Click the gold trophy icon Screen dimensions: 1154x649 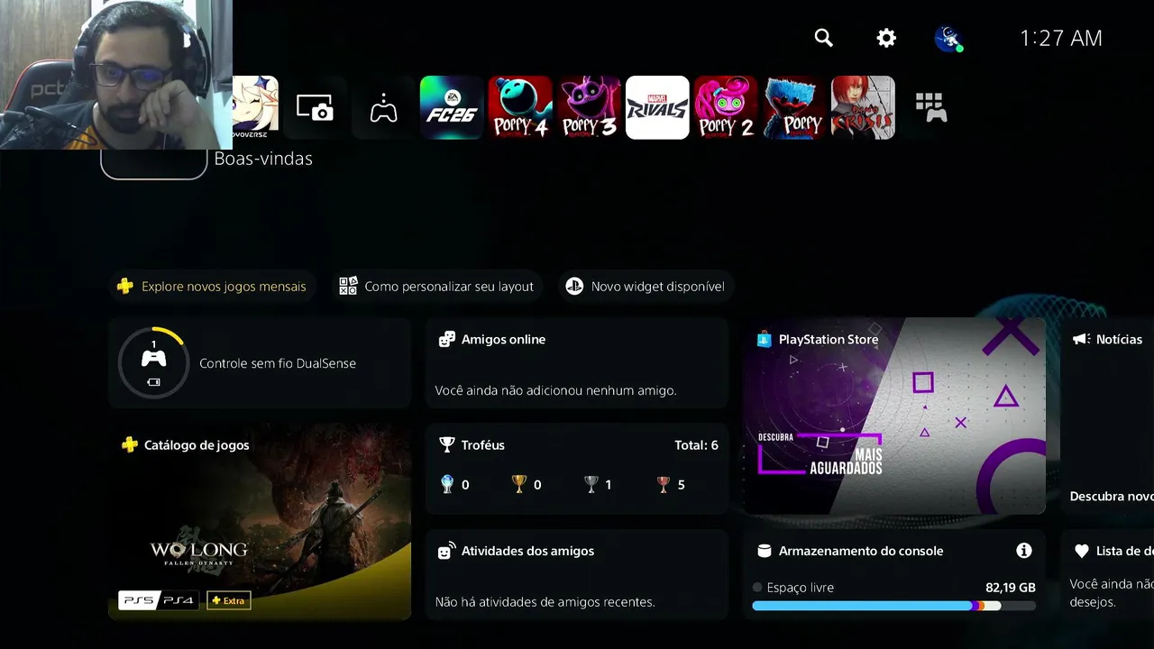(x=519, y=484)
